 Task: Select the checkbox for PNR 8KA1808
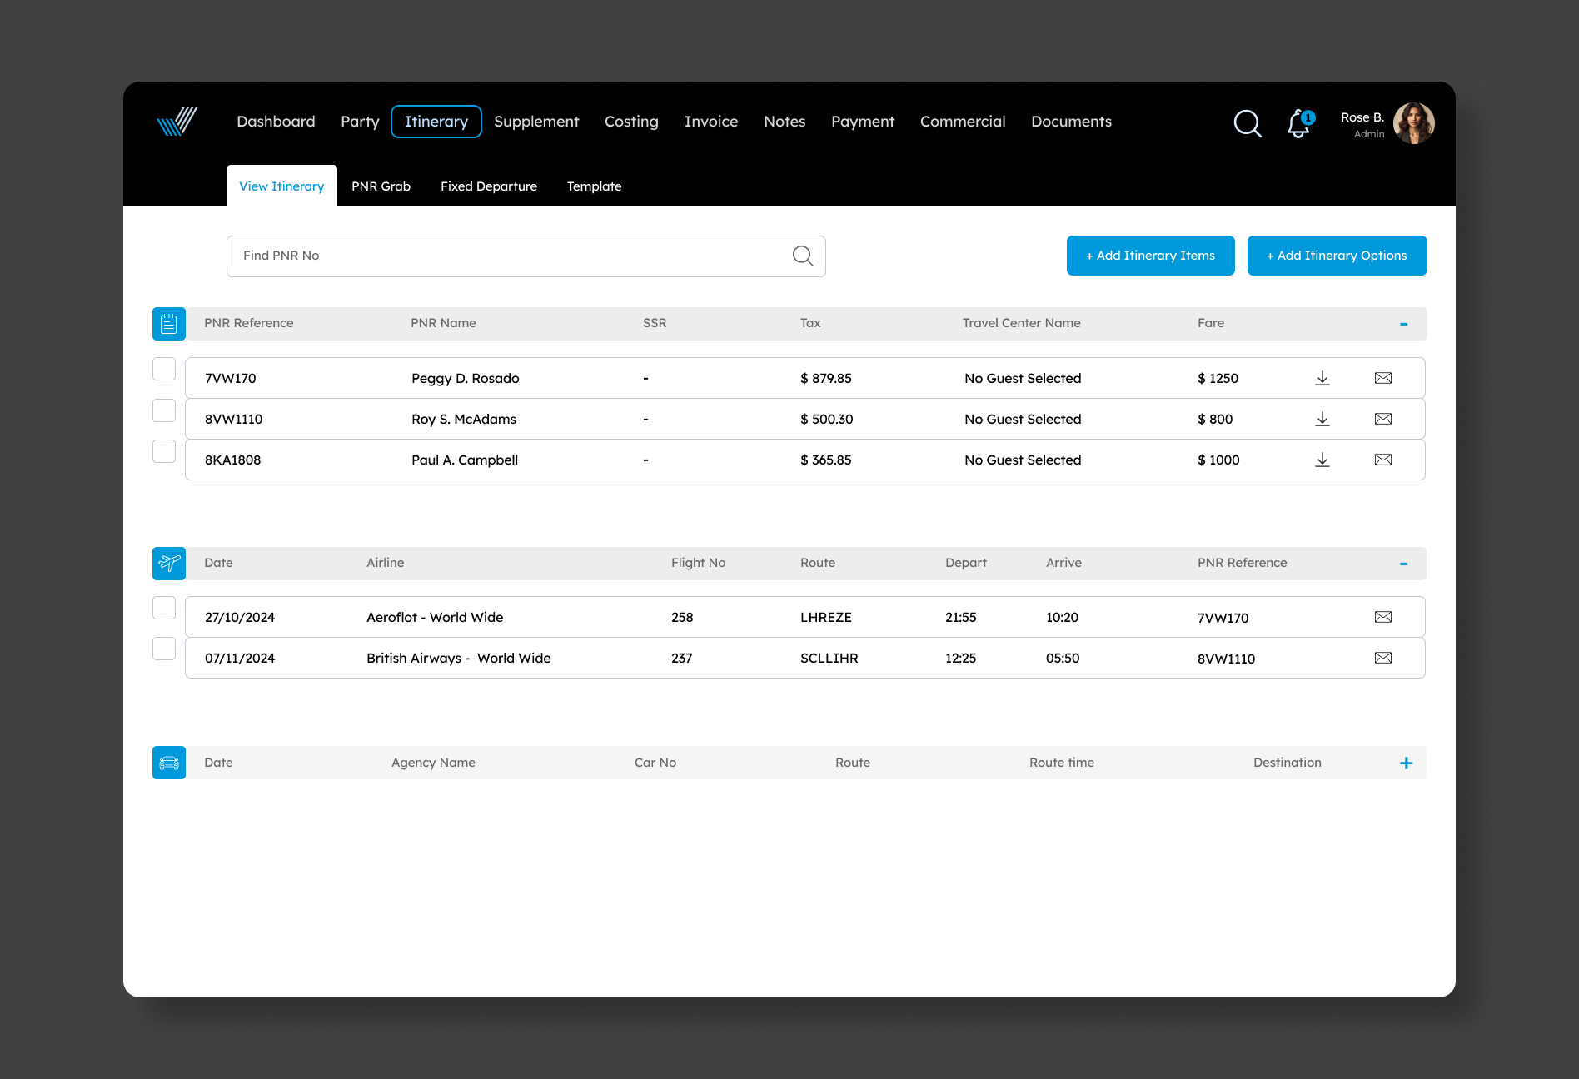pyautogui.click(x=164, y=451)
